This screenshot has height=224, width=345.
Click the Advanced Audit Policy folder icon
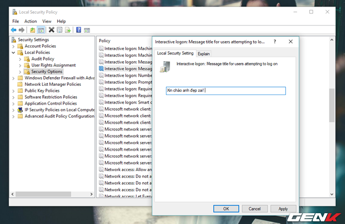20,116
